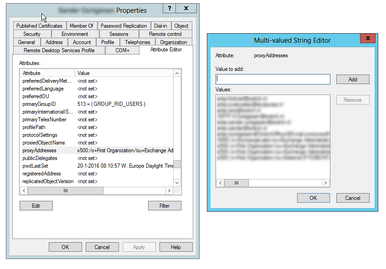The image size is (386, 269).
Task: Confirm with OK in Multi-valued String Editor
Action: coord(313,198)
